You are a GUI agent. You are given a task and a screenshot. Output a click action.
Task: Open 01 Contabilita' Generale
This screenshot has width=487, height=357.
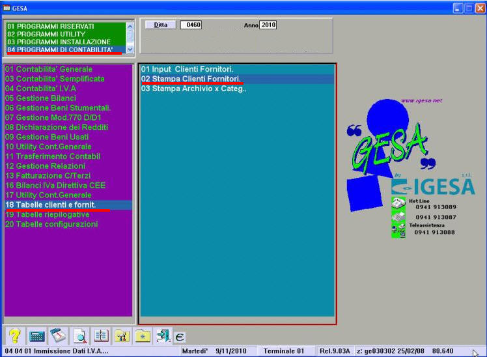tap(68, 69)
